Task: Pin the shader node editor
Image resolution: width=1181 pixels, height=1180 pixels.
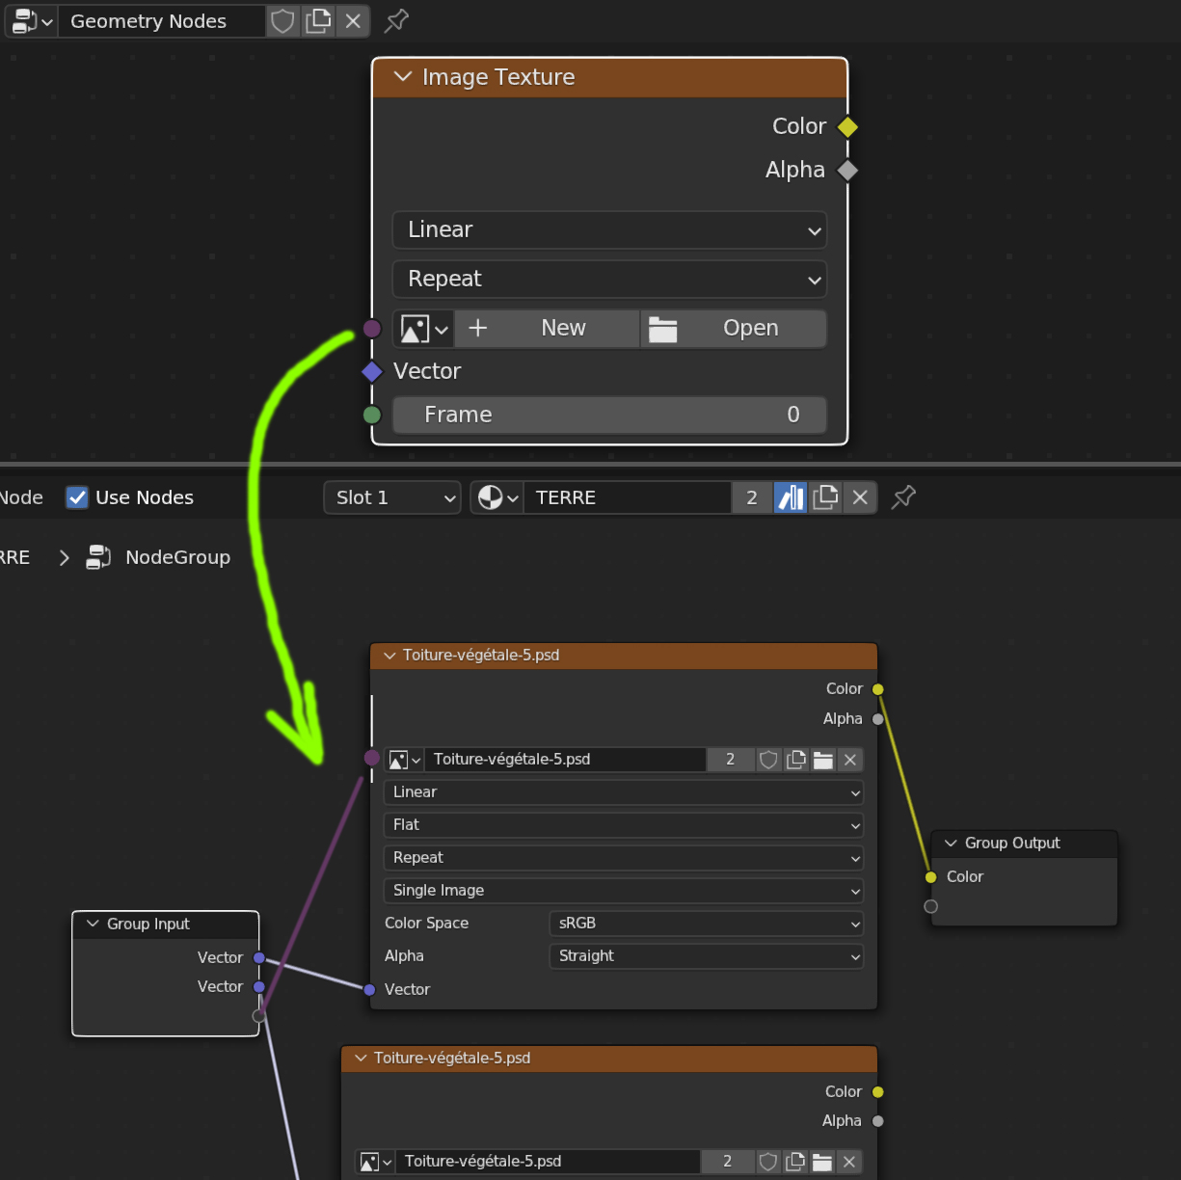Action: 903,497
